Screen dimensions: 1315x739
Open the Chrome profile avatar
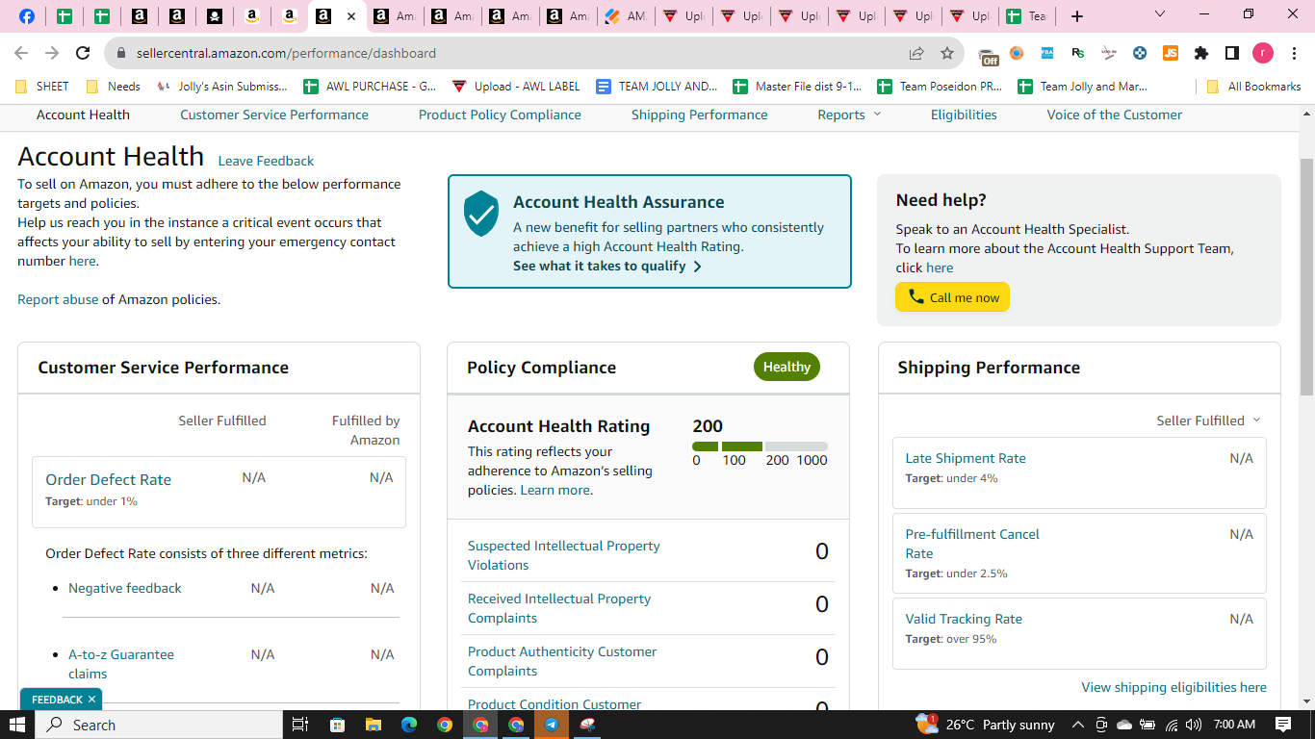(x=1262, y=53)
